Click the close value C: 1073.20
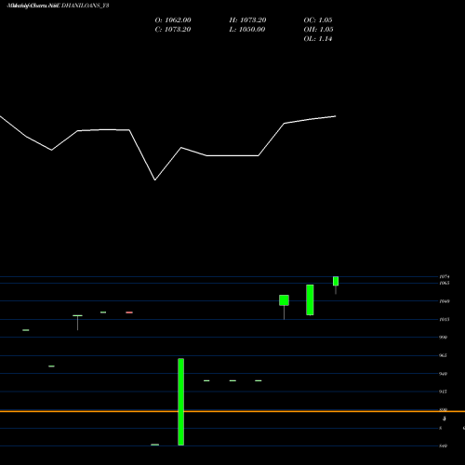Screen dimensions: 465x465 [173, 30]
